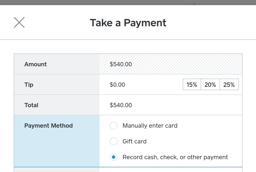Choose the Gift card radio option
This screenshot has width=256, height=172.
click(113, 141)
